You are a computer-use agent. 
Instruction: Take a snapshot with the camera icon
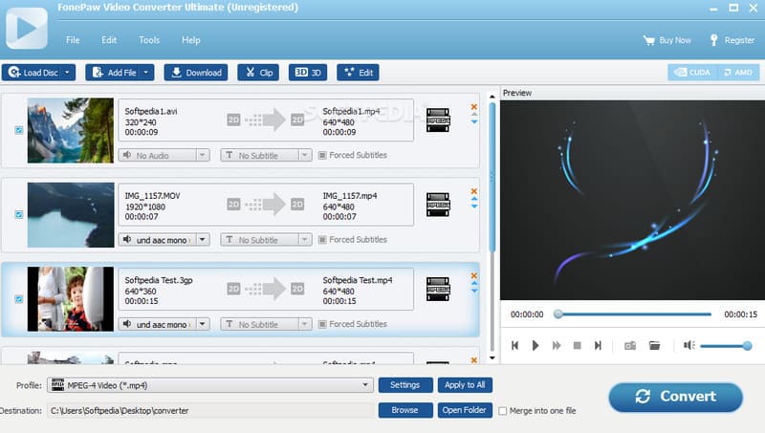630,345
